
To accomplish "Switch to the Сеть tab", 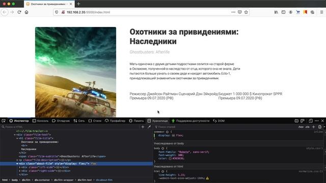I will pyautogui.click(x=79, y=121).
